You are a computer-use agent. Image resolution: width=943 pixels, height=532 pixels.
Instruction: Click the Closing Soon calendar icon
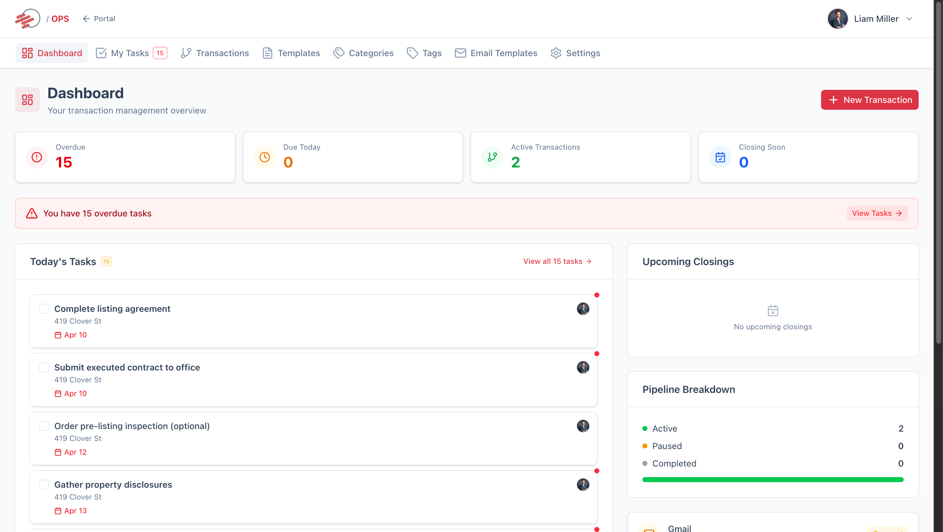click(x=720, y=157)
